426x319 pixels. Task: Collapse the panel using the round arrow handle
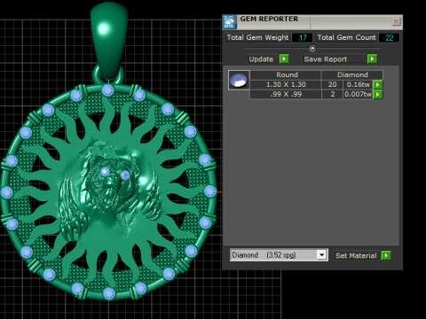312,48
